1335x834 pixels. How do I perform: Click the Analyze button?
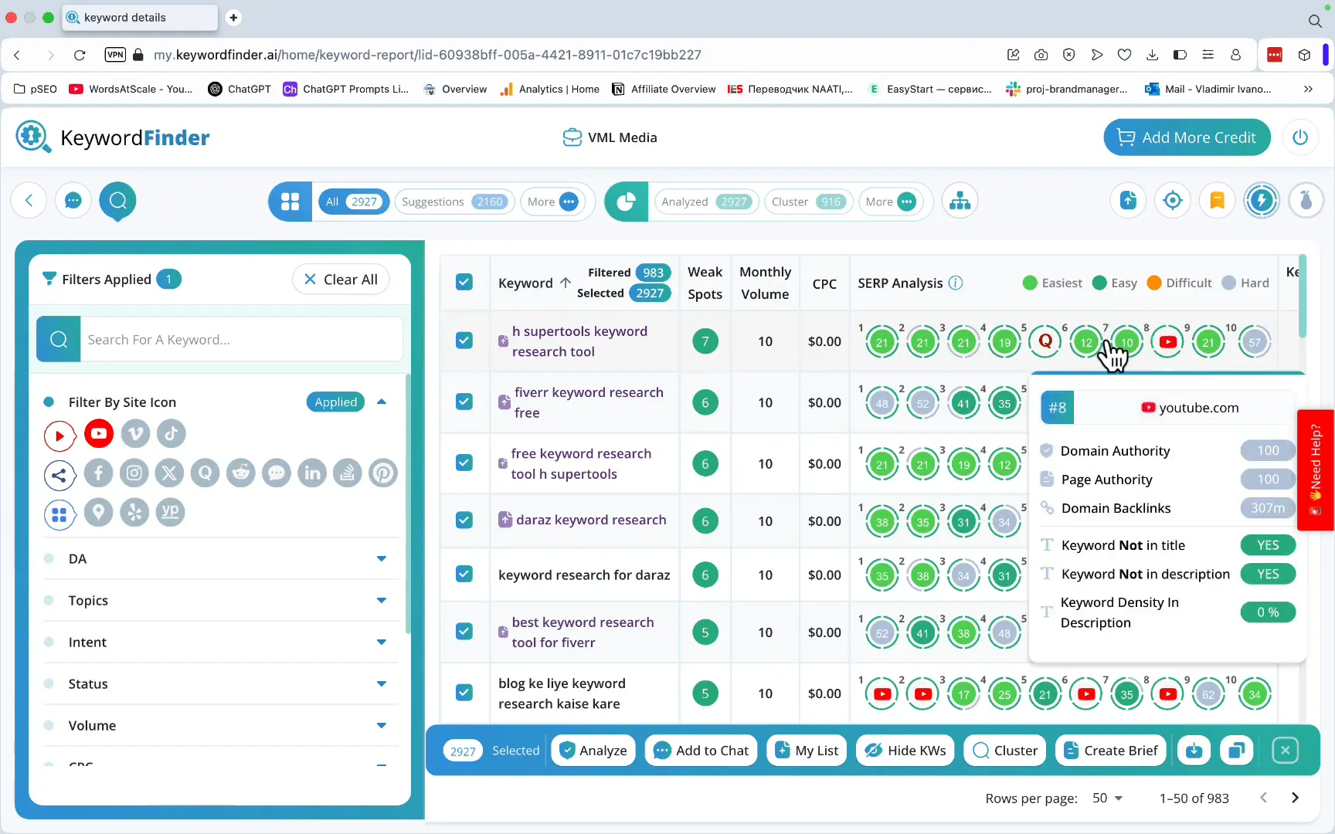click(x=593, y=751)
